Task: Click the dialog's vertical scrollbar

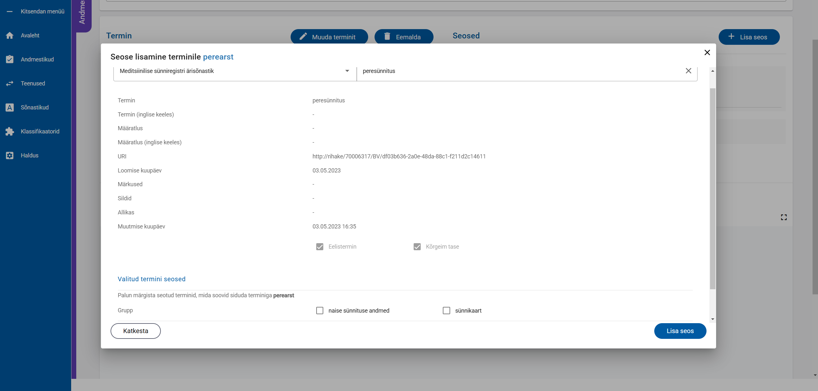Action: (713, 189)
